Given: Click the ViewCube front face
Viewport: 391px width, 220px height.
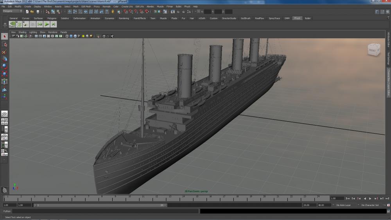Looking at the screenshot, I should click(373, 50).
